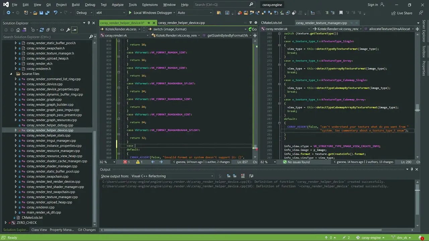
Task: Switch to the CMakeLists.txt editor tab
Action: pos(271,23)
